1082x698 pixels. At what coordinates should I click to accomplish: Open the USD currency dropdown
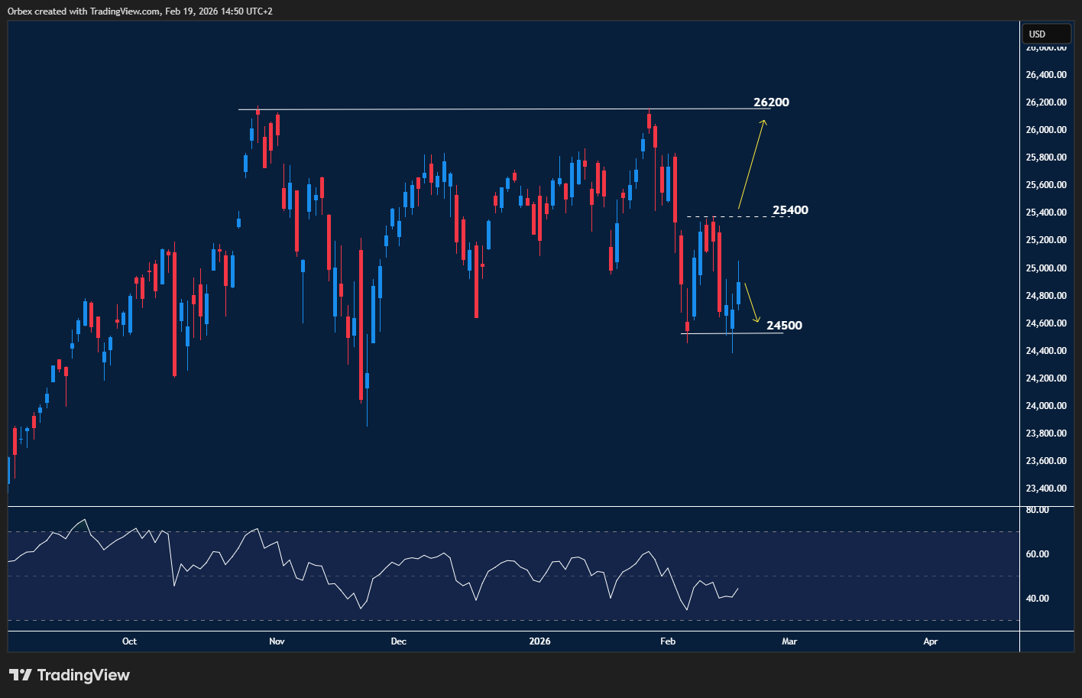click(1045, 34)
